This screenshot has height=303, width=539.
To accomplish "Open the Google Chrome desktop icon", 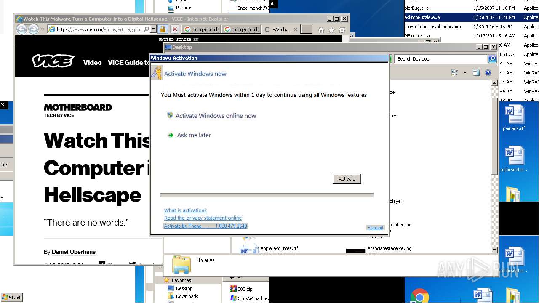I will pyautogui.click(x=419, y=296).
